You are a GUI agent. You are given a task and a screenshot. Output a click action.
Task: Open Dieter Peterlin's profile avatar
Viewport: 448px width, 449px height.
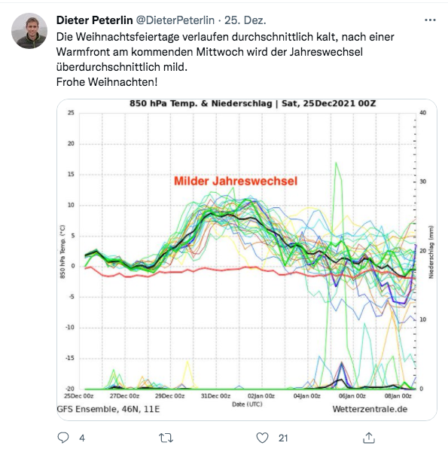29,31
